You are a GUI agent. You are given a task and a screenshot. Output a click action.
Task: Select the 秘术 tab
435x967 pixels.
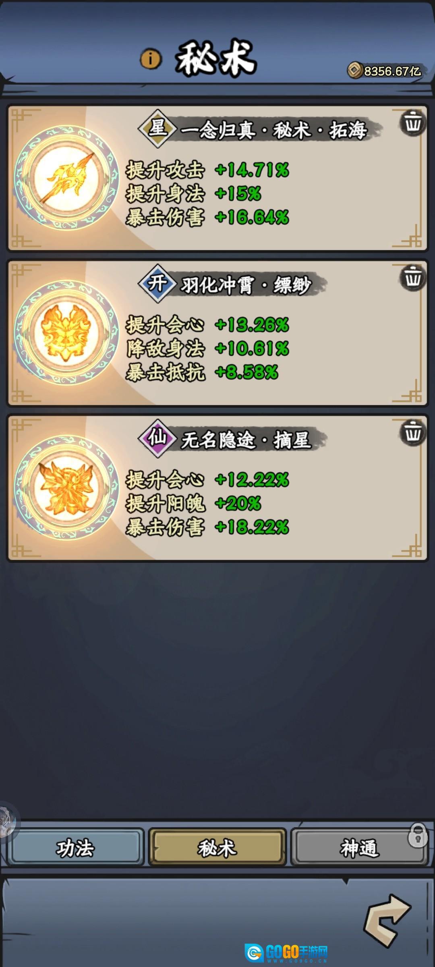click(x=217, y=847)
